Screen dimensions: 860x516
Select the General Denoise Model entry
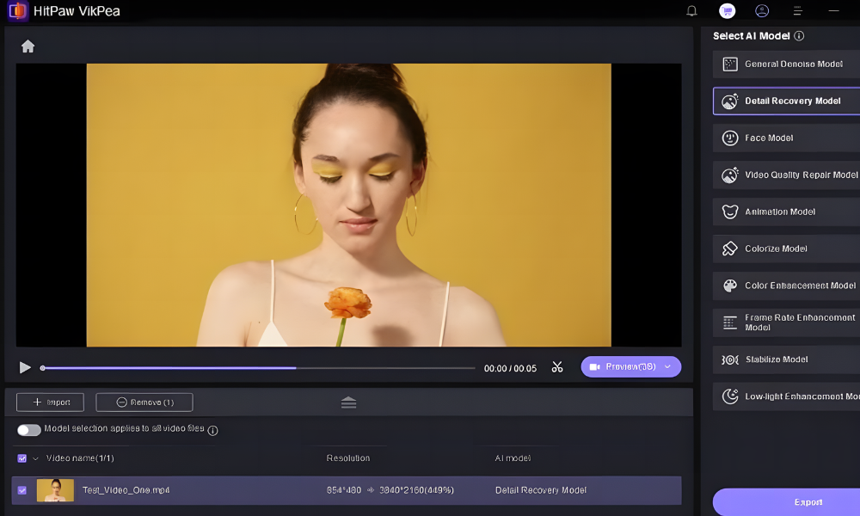click(787, 64)
